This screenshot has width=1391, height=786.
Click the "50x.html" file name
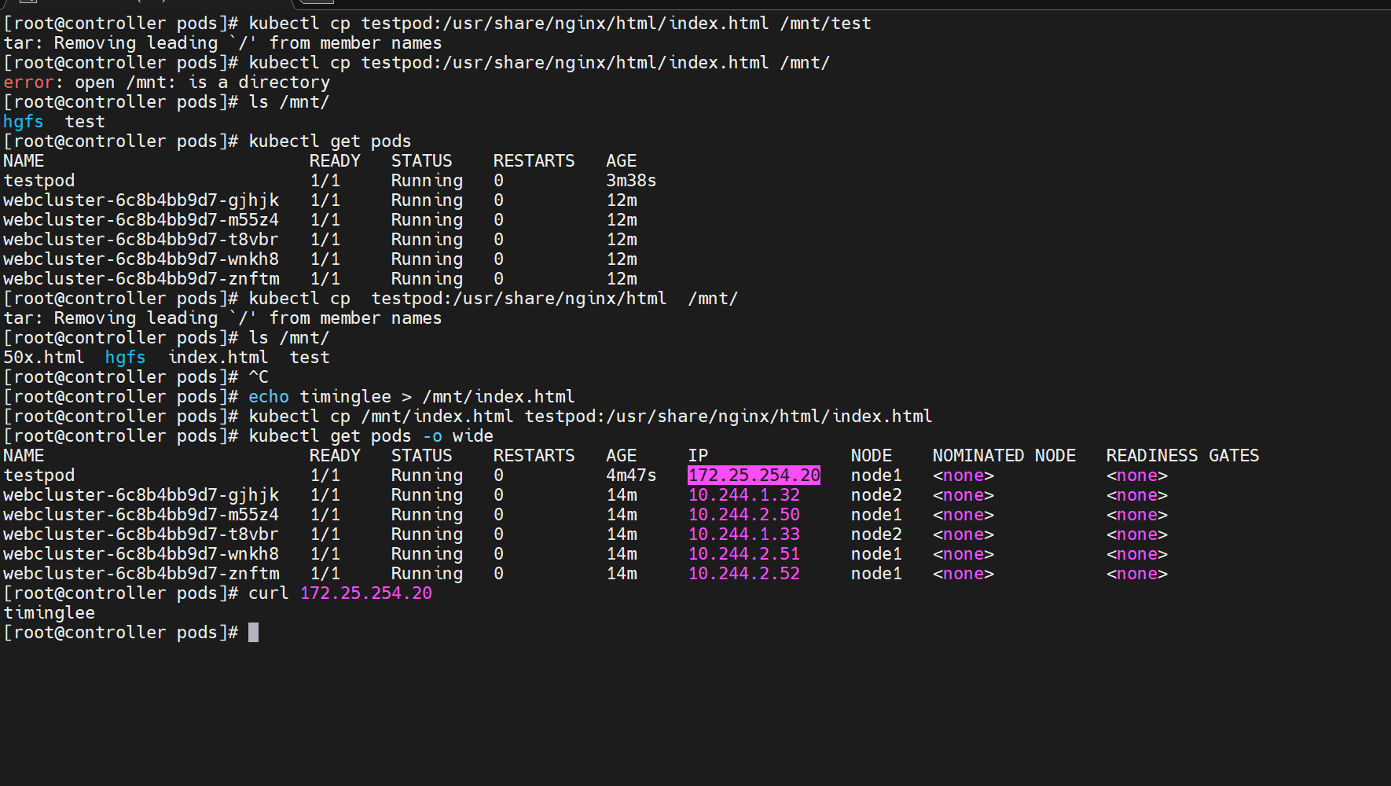[44, 358]
